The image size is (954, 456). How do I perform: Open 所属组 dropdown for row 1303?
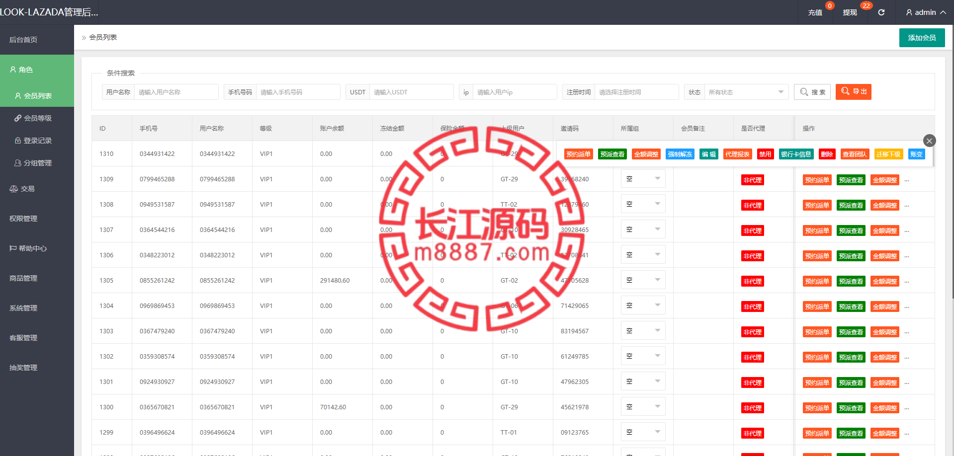coord(643,331)
